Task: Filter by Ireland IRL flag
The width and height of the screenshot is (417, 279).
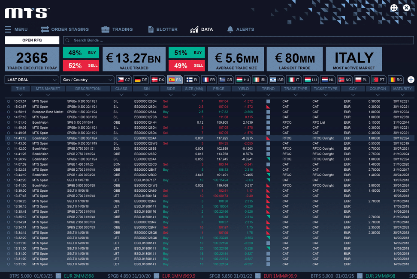Action: (x=260, y=80)
